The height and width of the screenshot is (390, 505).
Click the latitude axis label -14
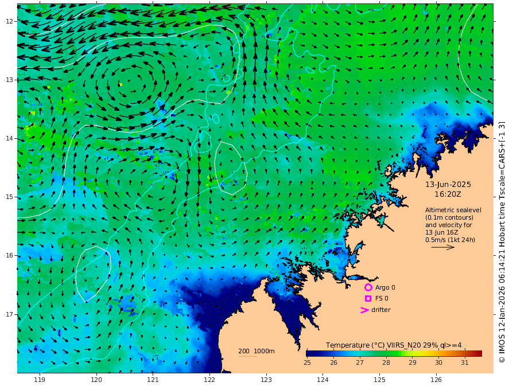[9, 138]
